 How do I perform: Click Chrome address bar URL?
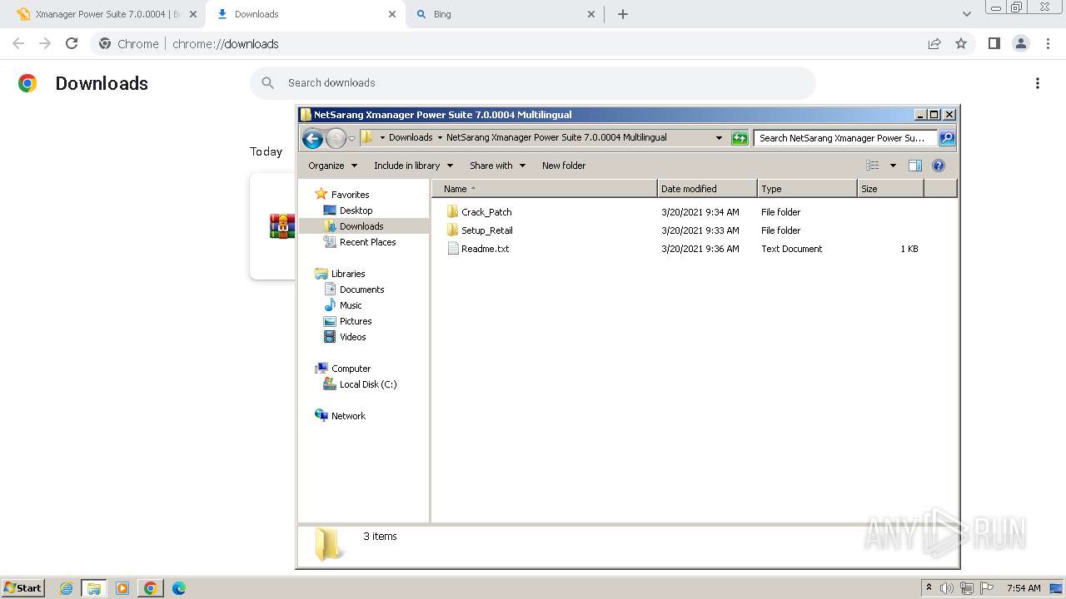click(226, 44)
